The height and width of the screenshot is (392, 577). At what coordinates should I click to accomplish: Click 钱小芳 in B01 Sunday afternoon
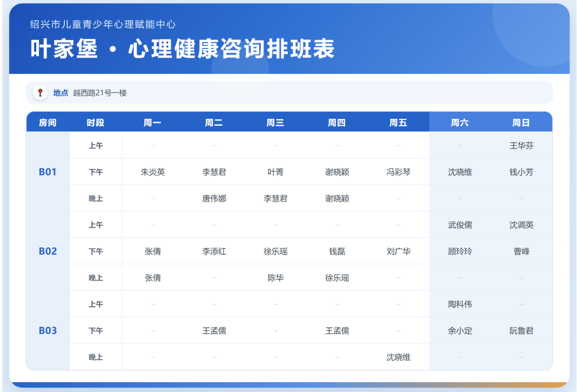[x=522, y=172]
